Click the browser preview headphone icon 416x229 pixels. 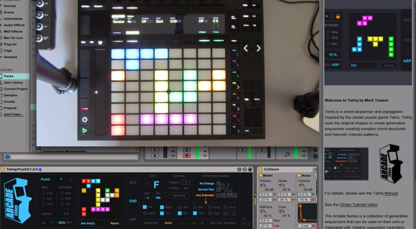click(x=7, y=157)
